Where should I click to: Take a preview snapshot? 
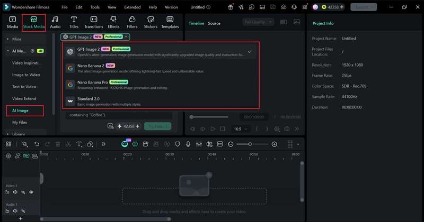(287, 129)
